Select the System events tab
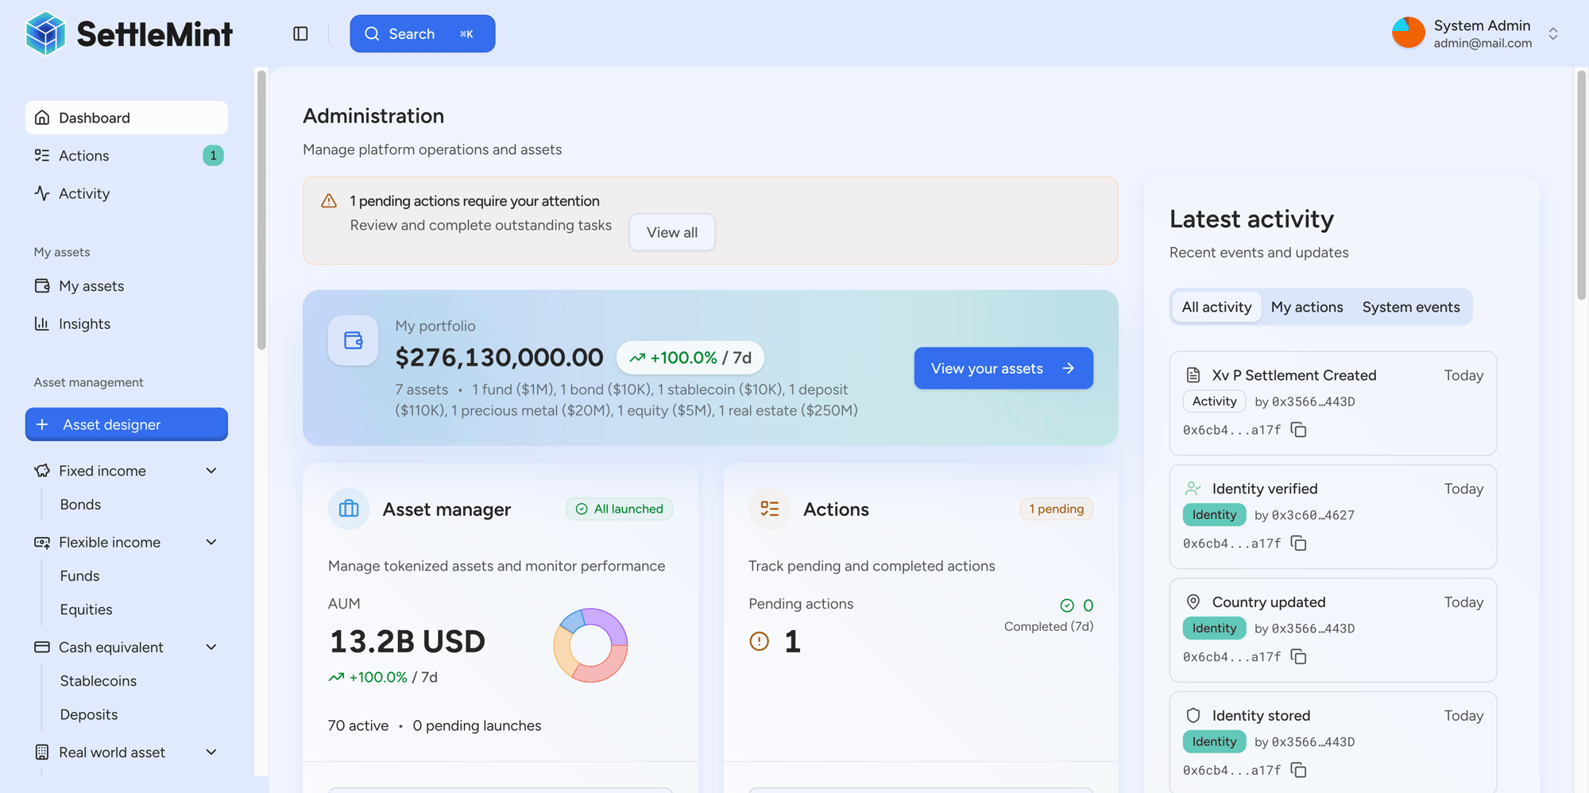 tap(1410, 307)
